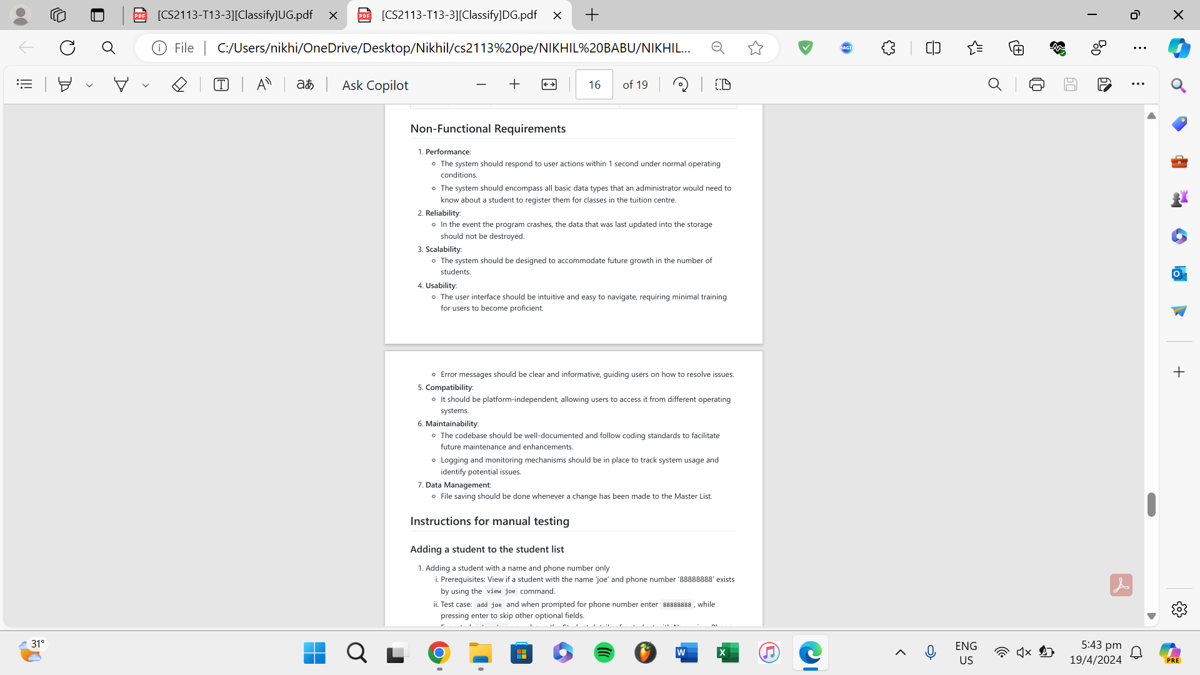Open a new browser tab
Viewport: 1200px width, 675px height.
pos(592,15)
